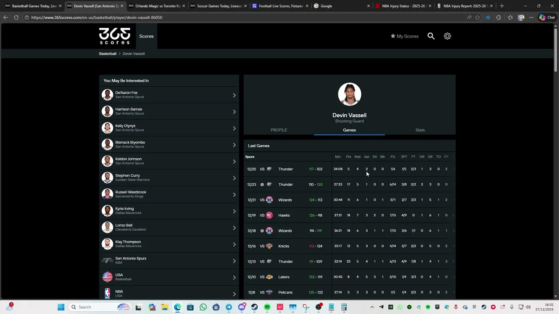559x314 pixels.
Task: Click the taskbar Search box
Action: 100,307
